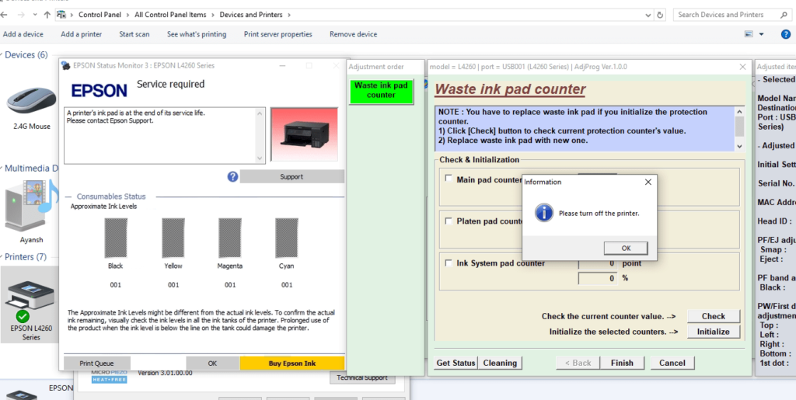Click the Check button

tap(714, 316)
